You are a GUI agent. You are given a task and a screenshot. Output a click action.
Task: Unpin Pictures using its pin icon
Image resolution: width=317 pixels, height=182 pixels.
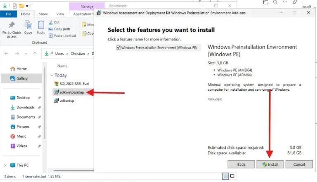pyautogui.click(x=40, y=127)
